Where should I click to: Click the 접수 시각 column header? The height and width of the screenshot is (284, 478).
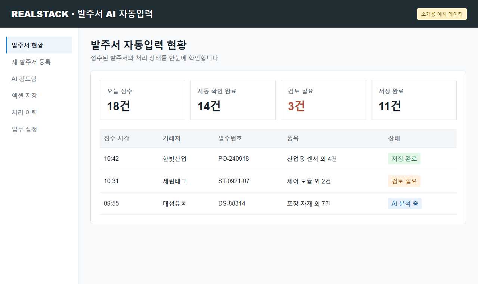(117, 138)
